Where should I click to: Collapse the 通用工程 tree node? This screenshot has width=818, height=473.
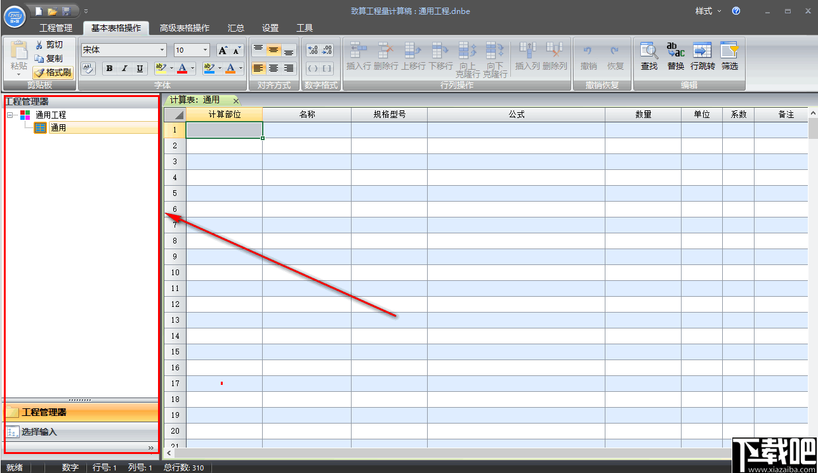point(10,115)
